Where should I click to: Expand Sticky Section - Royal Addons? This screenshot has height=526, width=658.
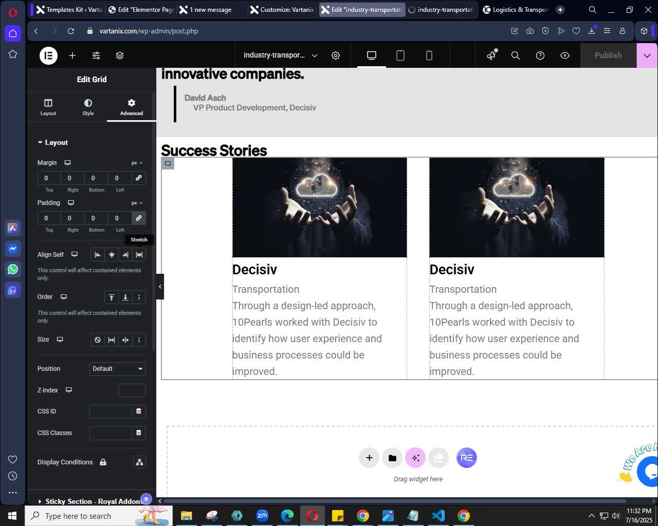point(90,501)
